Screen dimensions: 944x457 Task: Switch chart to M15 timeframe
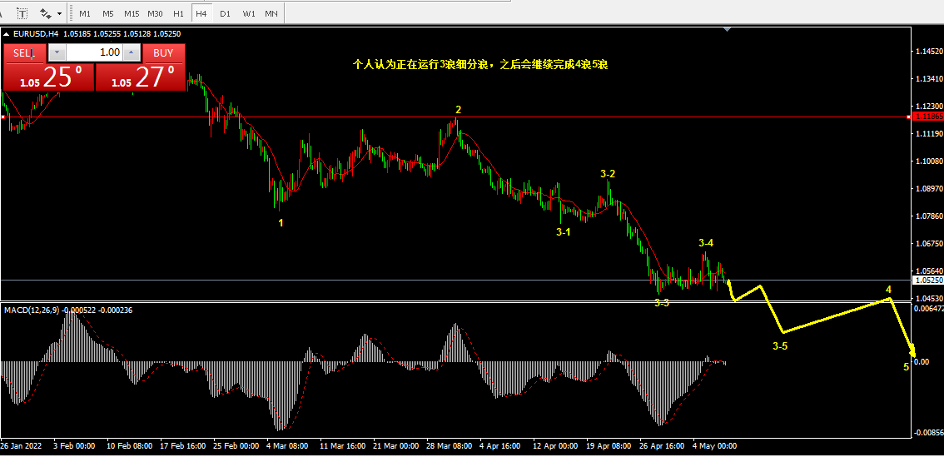click(132, 12)
